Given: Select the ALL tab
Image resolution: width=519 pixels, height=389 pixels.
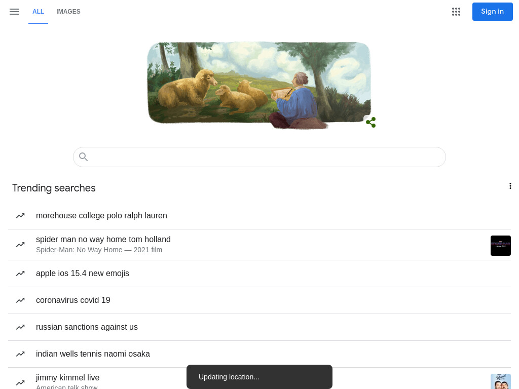Looking at the screenshot, I should (x=38, y=12).
